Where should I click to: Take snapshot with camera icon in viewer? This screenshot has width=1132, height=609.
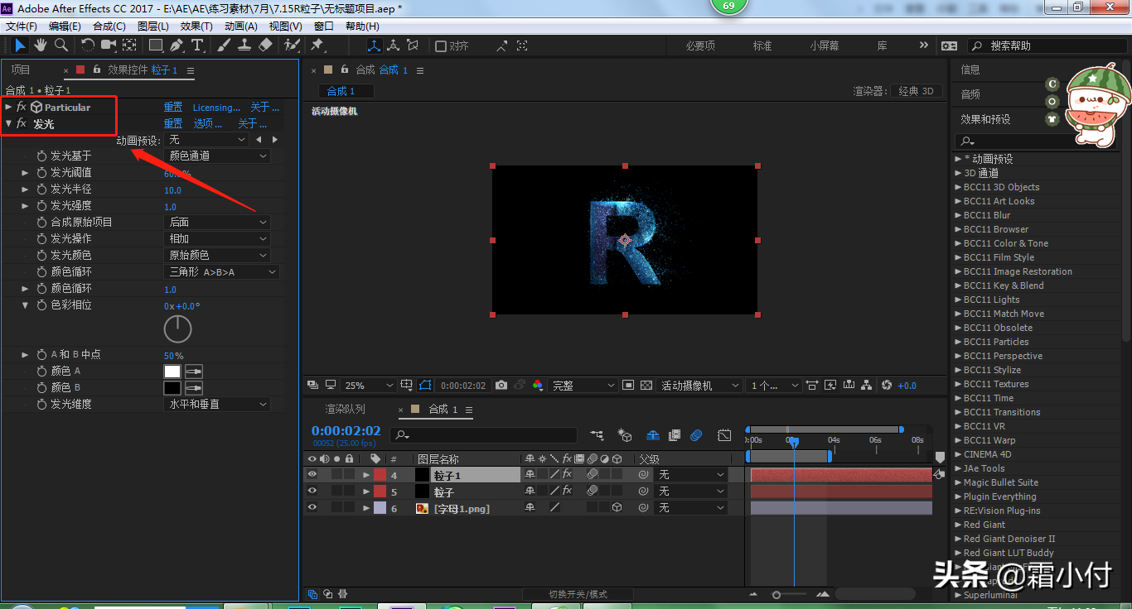tap(501, 386)
